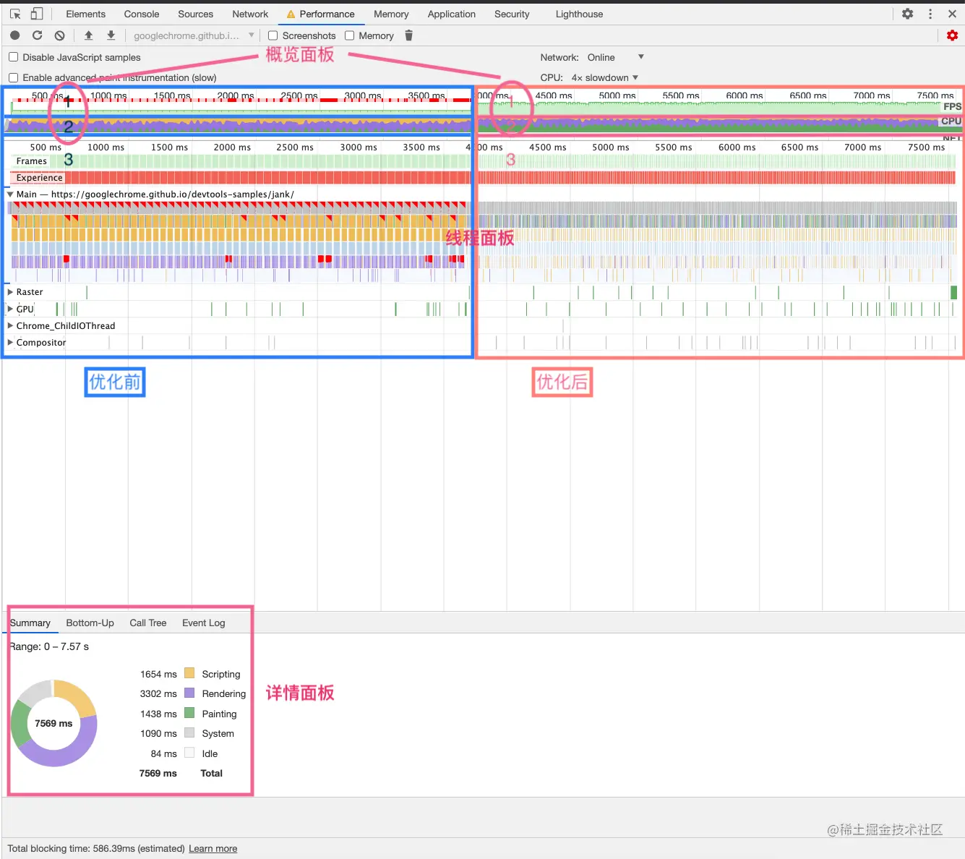Click the Scripting yellow color swatch

[189, 673]
